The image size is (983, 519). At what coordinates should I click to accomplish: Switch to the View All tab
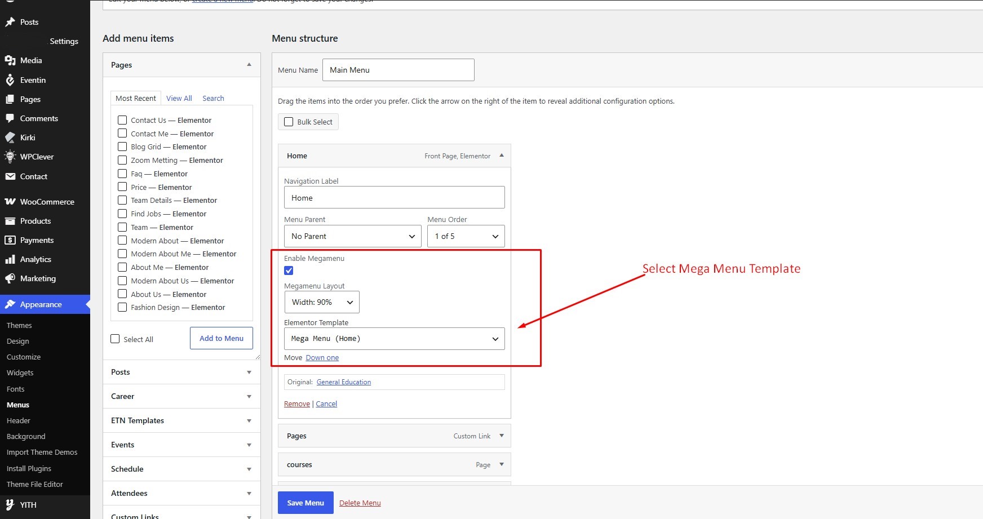click(179, 98)
